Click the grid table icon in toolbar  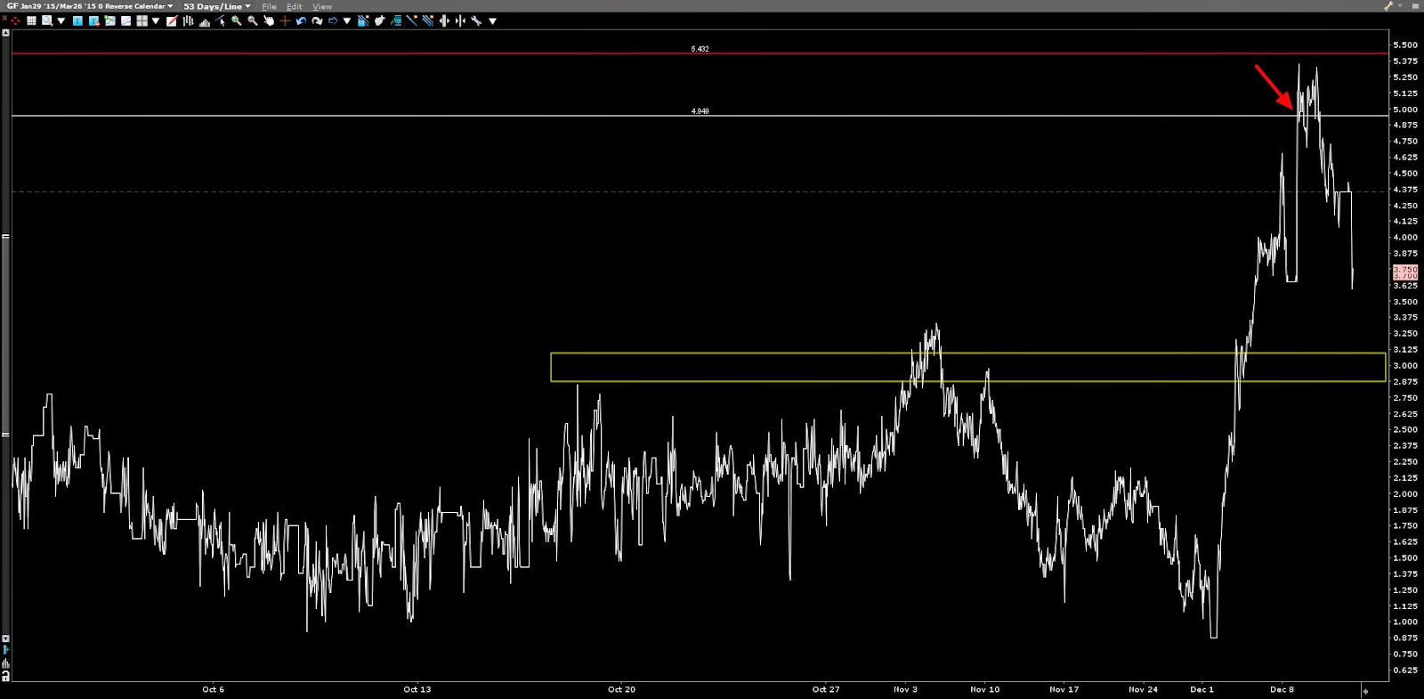pyautogui.click(x=31, y=20)
